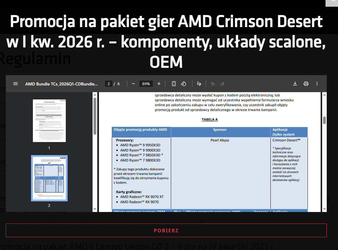Image resolution: width=338 pixels, height=250 pixels.
Task: Click the redo arrow in PDF toolbar
Action: tap(223, 84)
